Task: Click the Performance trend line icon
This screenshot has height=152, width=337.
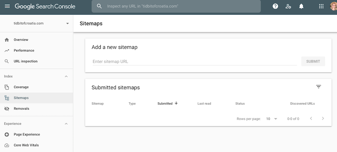Action: point(7,51)
